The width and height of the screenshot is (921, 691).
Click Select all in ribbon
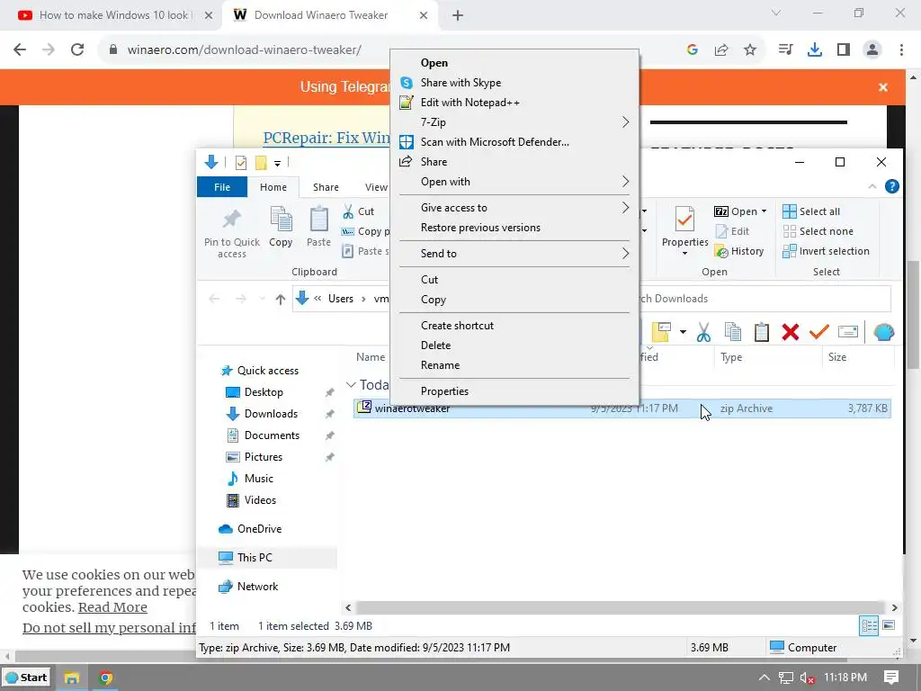(x=812, y=211)
